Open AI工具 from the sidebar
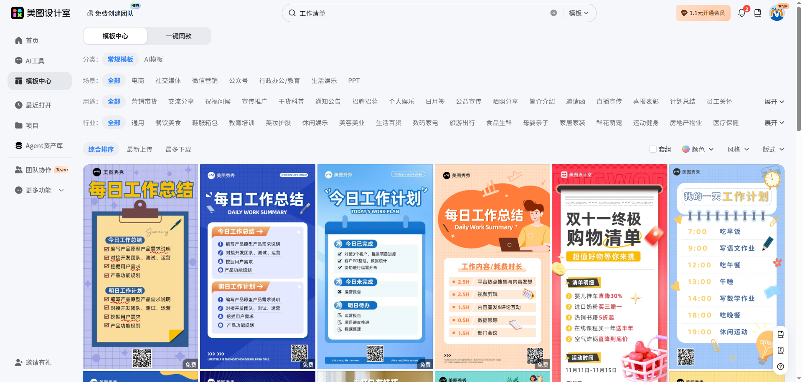The width and height of the screenshot is (802, 382). 35,61
